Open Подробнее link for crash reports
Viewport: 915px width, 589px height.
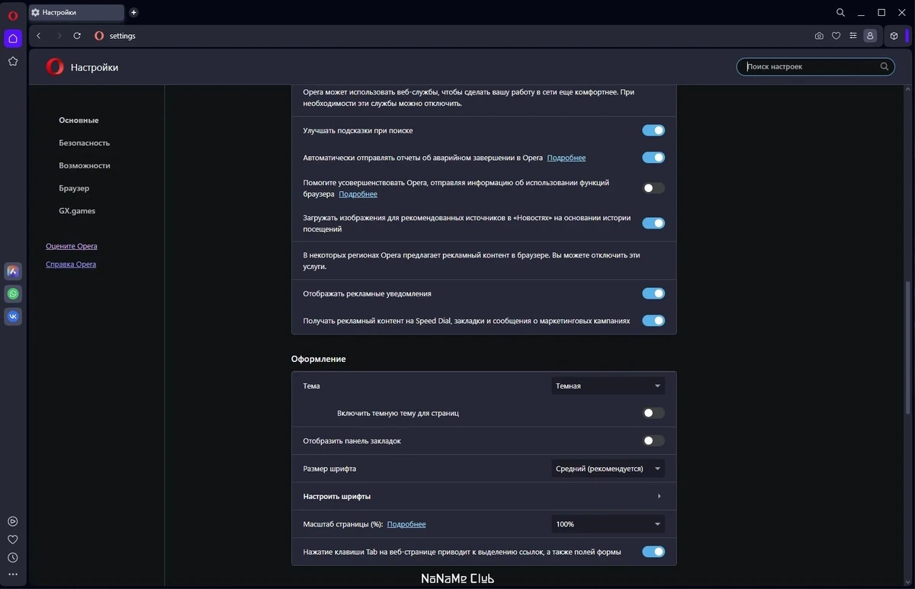567,158
